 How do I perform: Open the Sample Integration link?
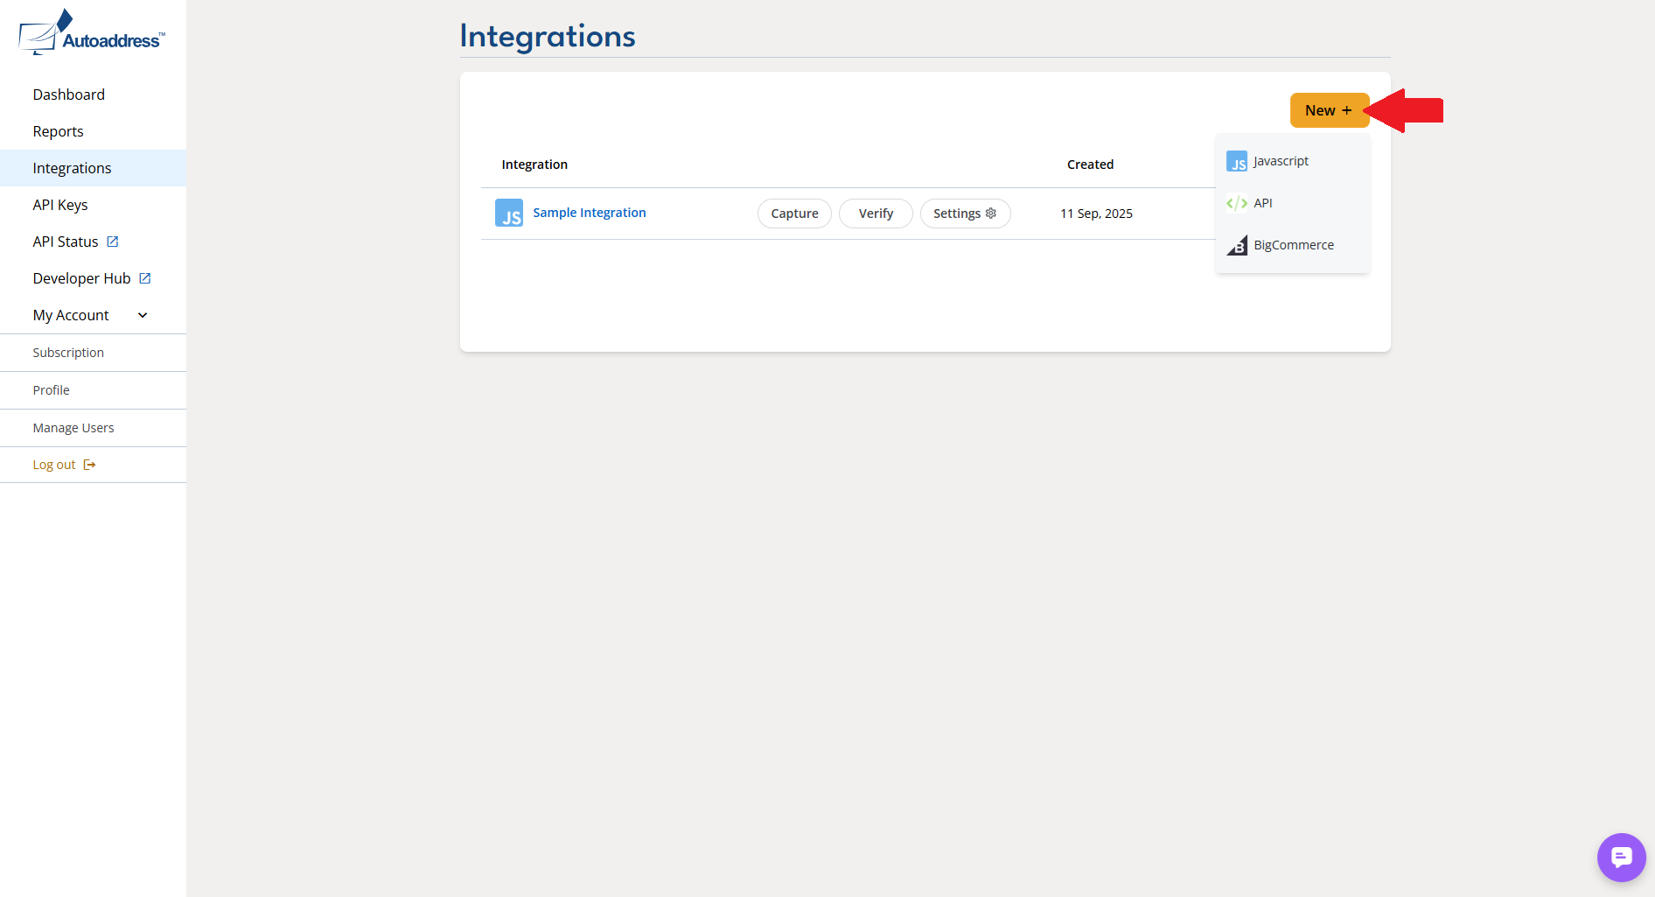point(589,213)
